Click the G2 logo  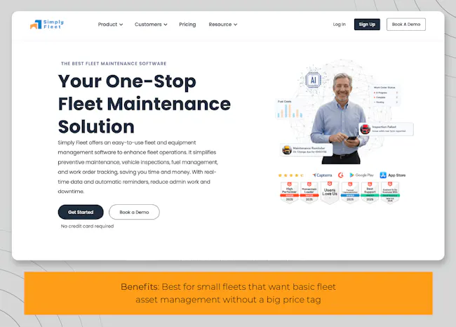pyautogui.click(x=340, y=175)
